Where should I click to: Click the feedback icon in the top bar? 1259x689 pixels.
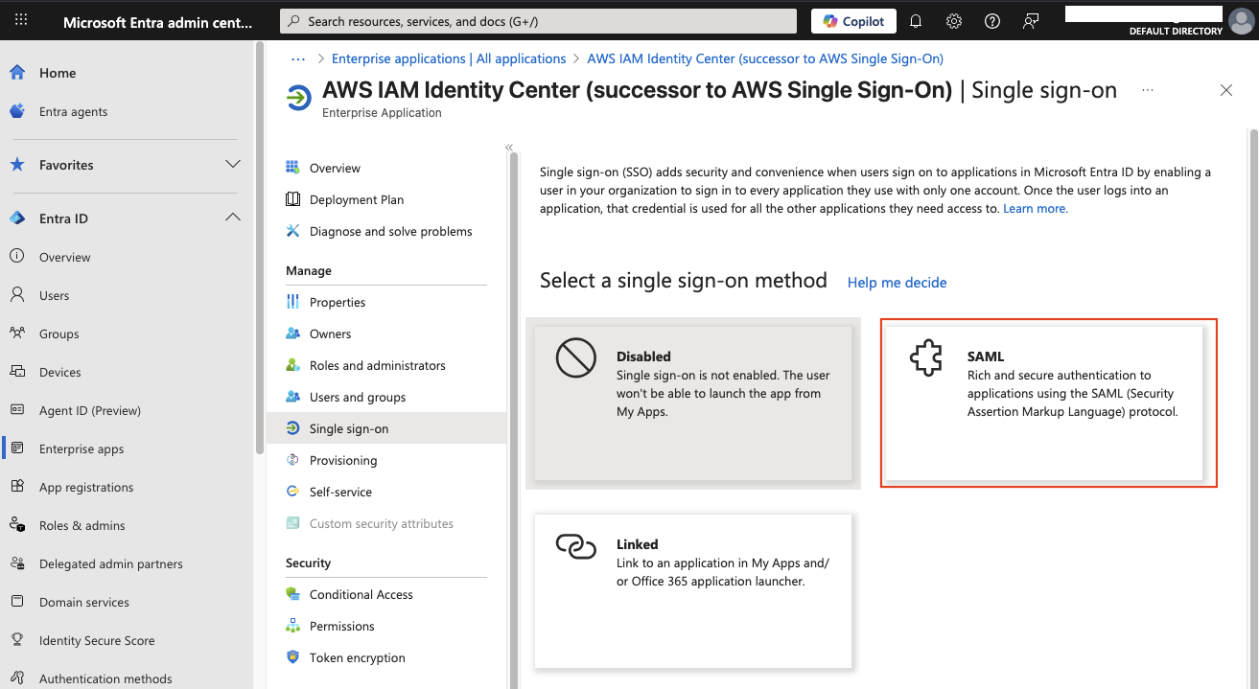(x=1030, y=20)
